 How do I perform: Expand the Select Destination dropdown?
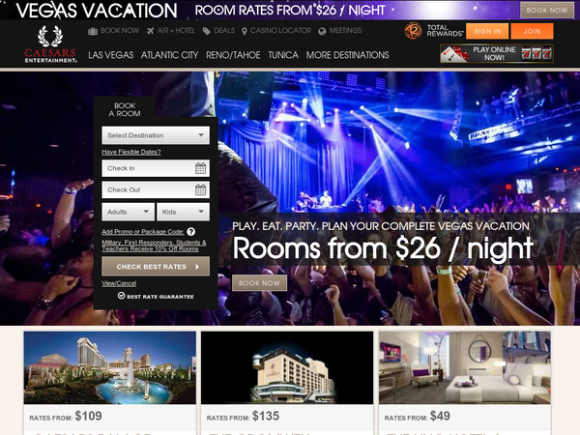tap(156, 135)
